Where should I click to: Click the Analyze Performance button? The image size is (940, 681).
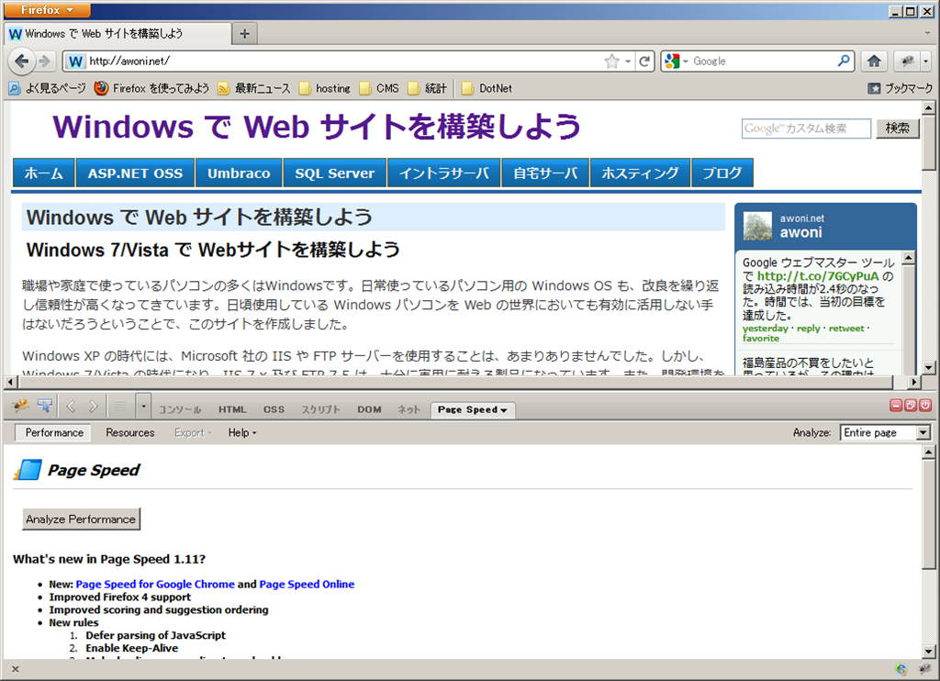click(x=81, y=519)
